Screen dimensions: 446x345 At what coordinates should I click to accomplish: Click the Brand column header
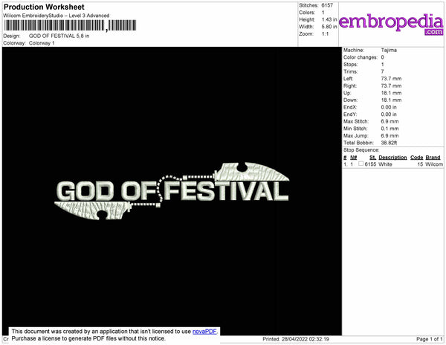pos(433,158)
